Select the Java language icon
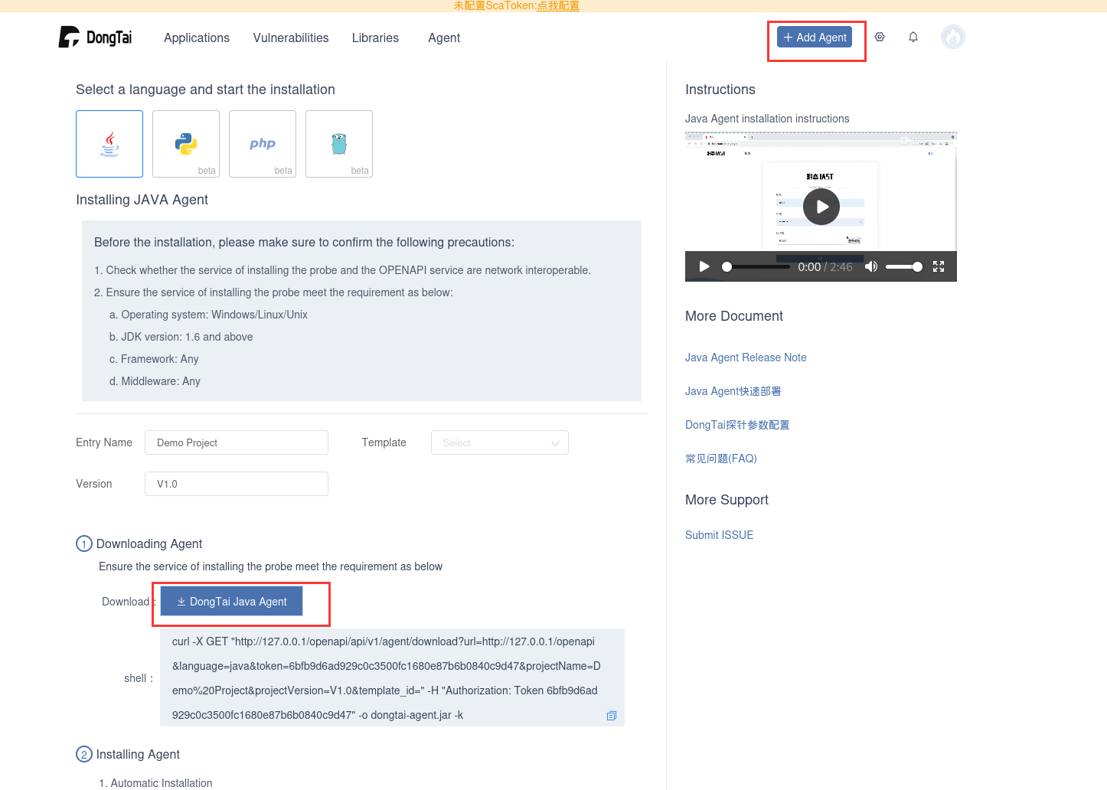The height and width of the screenshot is (790, 1107). click(x=109, y=144)
